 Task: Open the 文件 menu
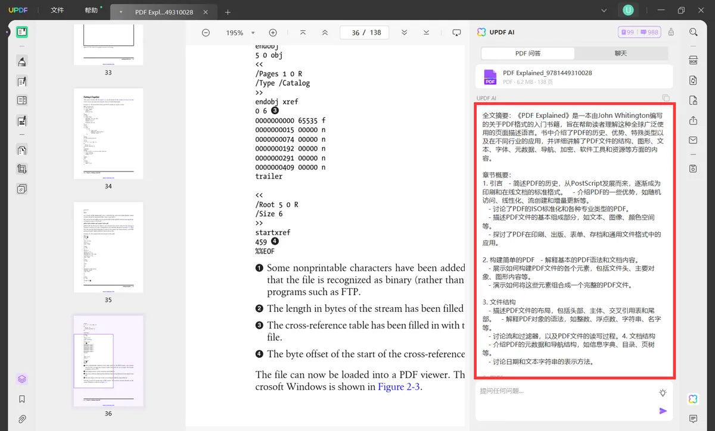click(x=57, y=11)
